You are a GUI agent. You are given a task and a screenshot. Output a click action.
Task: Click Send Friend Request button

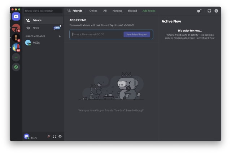[137, 35]
